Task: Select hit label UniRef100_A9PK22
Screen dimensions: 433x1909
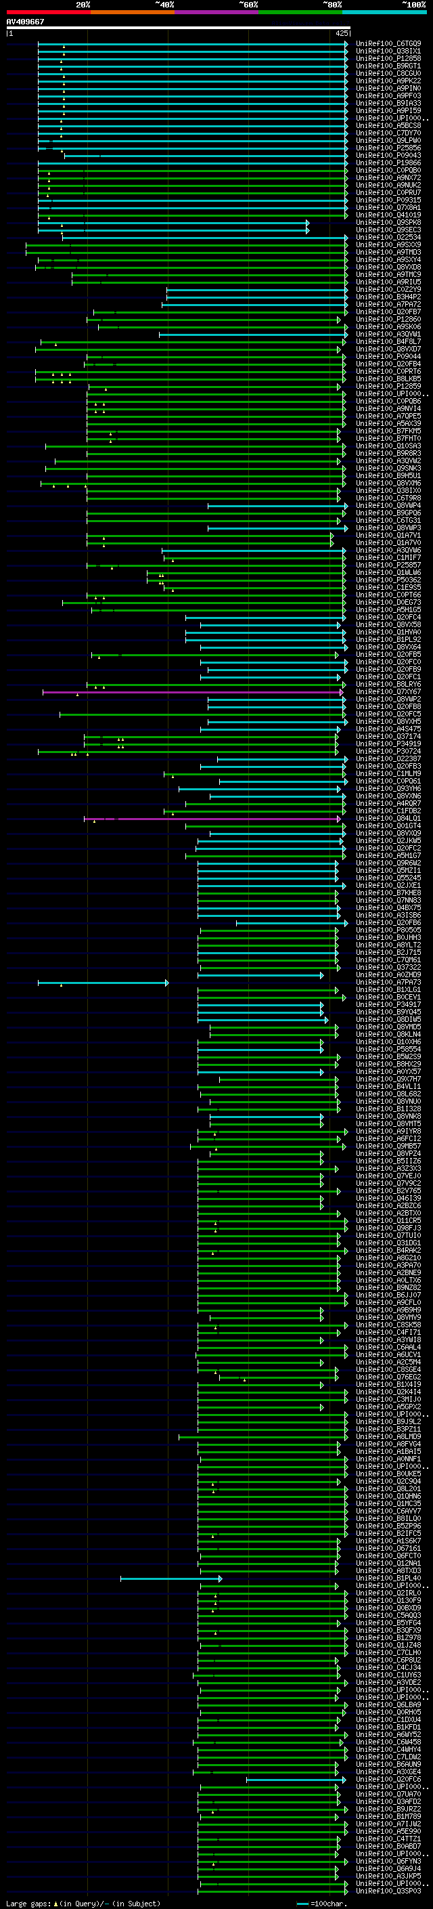Action: [388, 81]
